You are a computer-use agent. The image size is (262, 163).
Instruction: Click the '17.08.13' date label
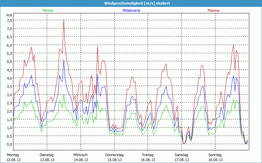click(x=182, y=160)
